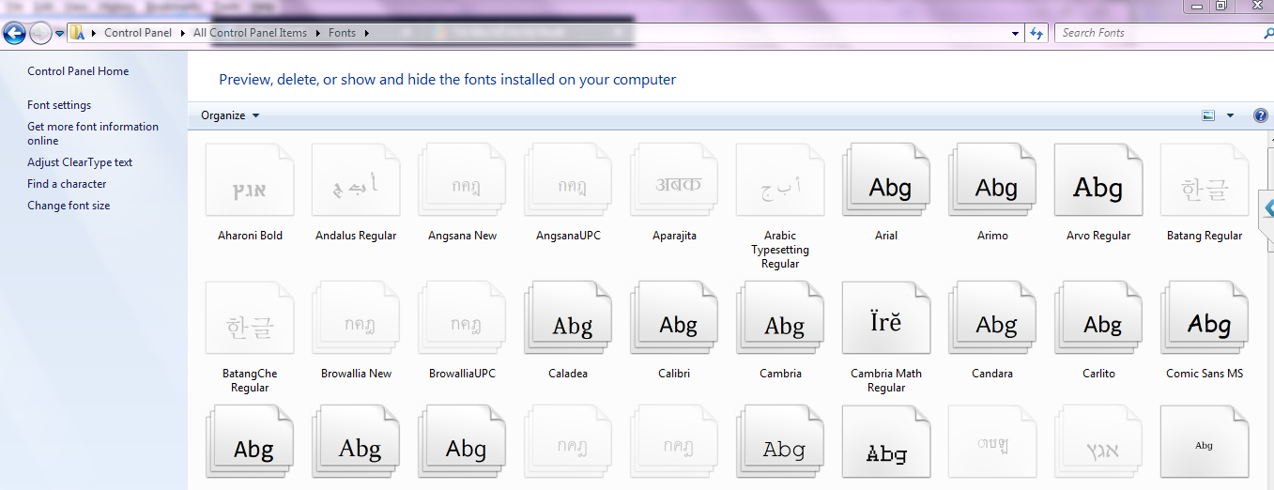Open the help question mark icon
The image size is (1274, 490).
1261,115
